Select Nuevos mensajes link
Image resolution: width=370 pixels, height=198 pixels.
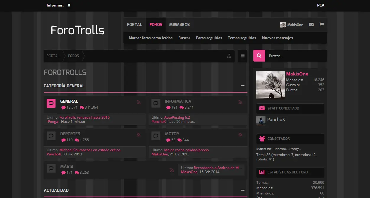[277, 38]
